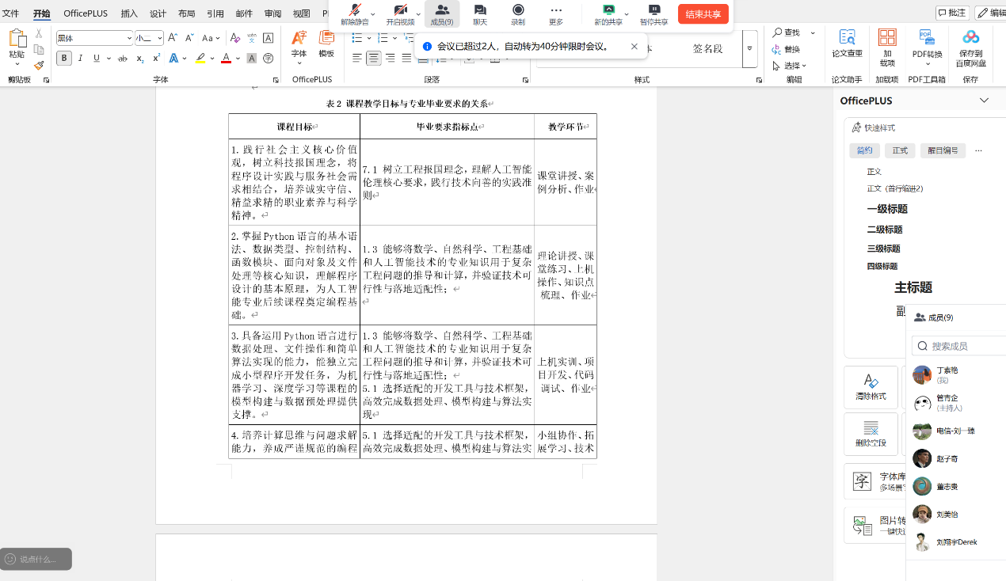1006x581 pixels.
Task: Toggle center alignment
Action: point(374,58)
